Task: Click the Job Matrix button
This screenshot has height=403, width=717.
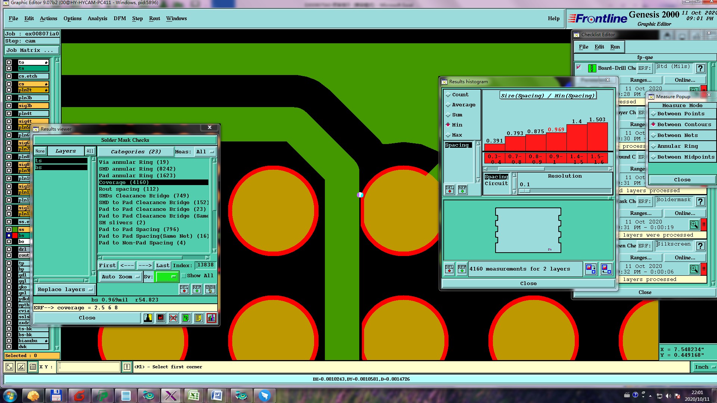Action: [x=32, y=50]
